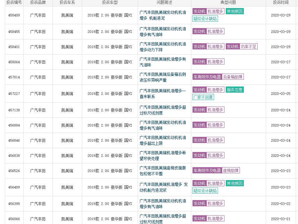
Task: Open description '机油增多一直未联系'
Action: [163, 94]
